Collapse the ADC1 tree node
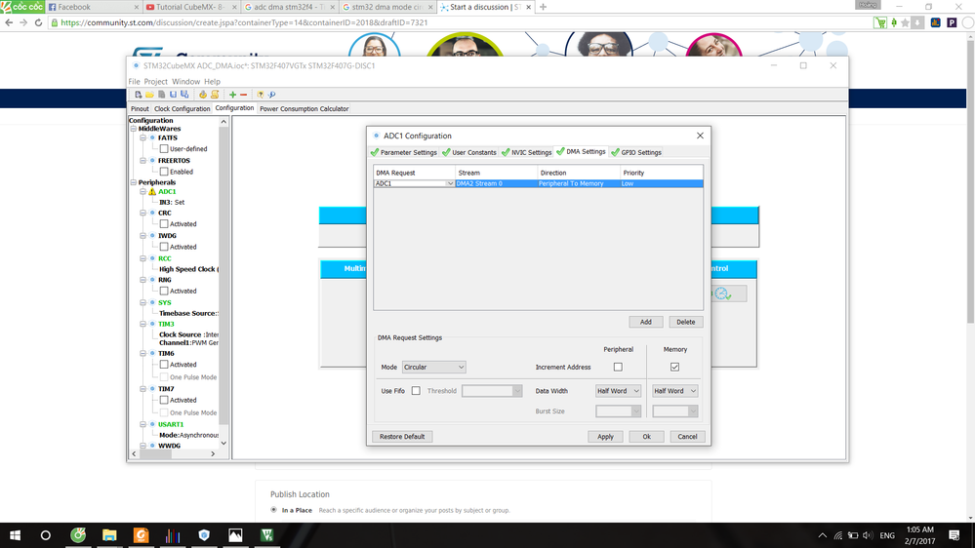This screenshot has width=975, height=548. [x=143, y=192]
